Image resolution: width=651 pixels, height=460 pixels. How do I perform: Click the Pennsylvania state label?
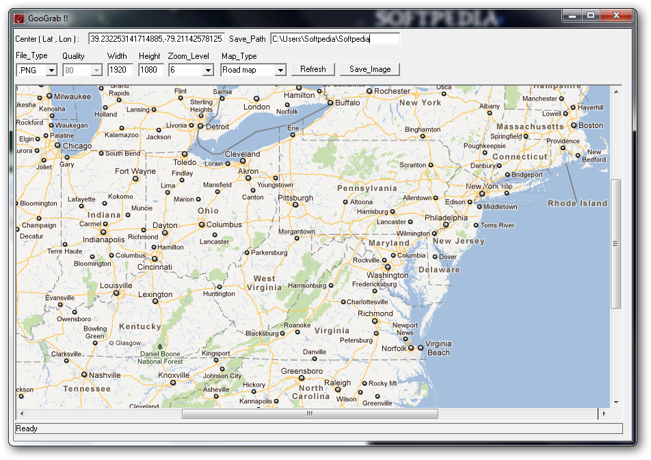(x=367, y=188)
